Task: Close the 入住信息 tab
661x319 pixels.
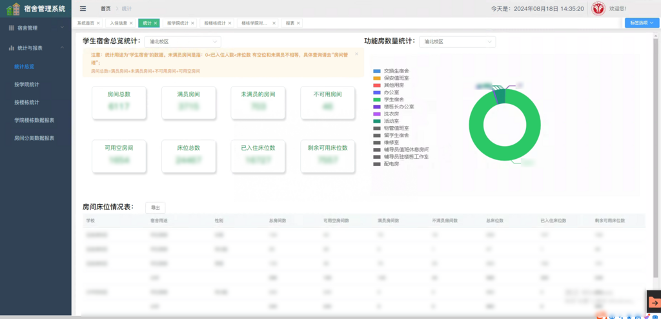Action: 131,23
